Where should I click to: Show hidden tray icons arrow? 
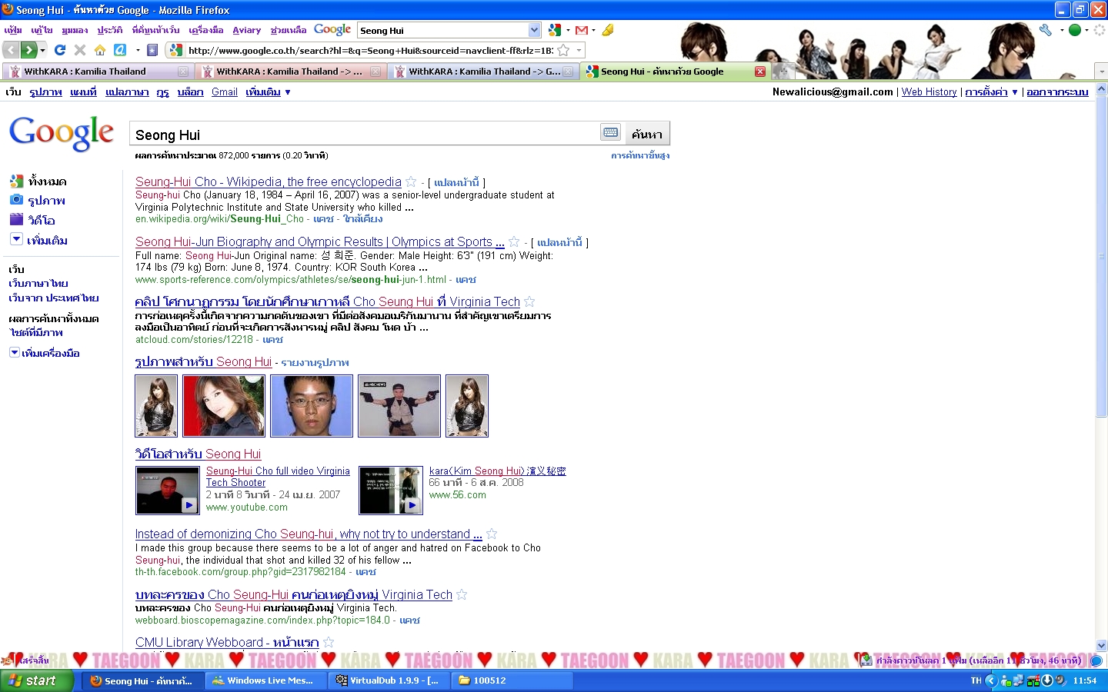point(991,680)
